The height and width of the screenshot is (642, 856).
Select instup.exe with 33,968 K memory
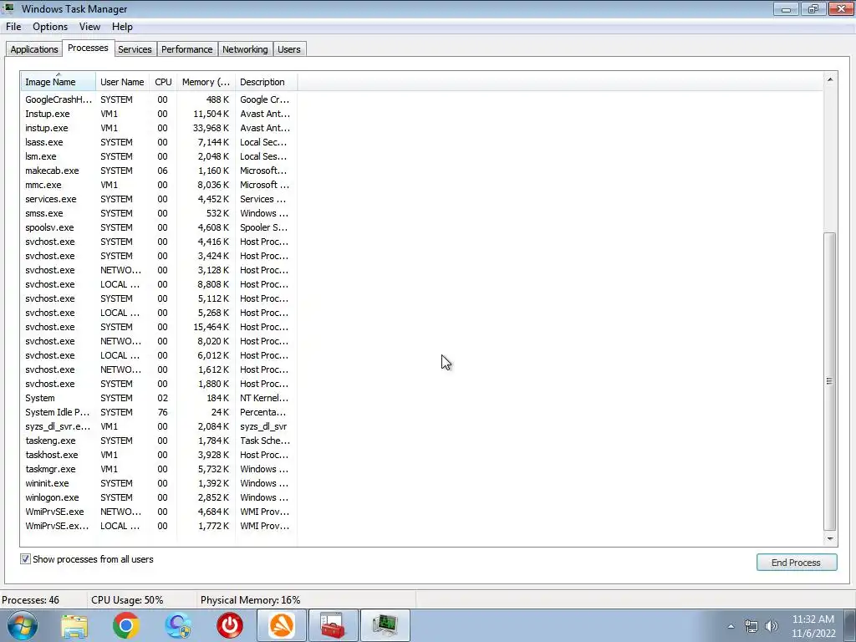point(159,128)
